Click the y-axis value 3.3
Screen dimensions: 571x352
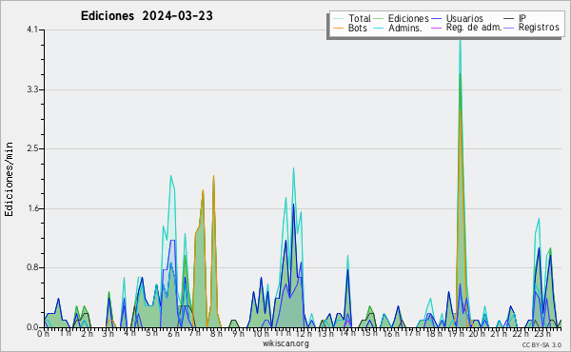(32, 89)
